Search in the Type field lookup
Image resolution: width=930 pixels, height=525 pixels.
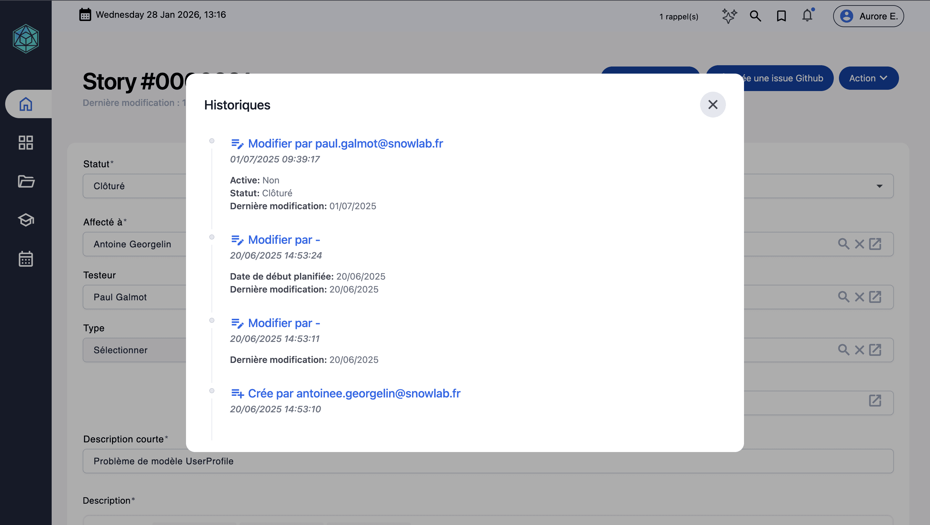click(x=843, y=350)
